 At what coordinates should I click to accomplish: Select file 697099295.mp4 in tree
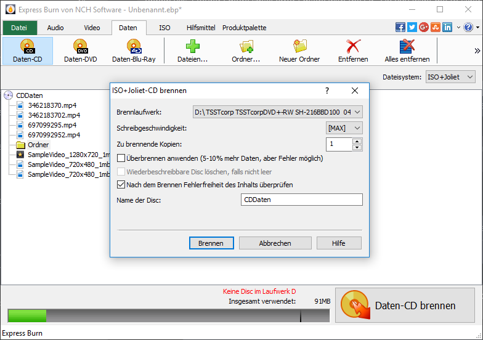click(52, 125)
